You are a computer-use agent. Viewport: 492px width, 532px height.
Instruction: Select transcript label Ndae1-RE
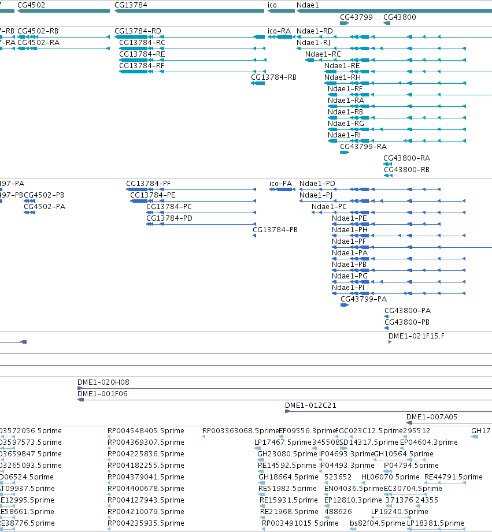[342, 65]
